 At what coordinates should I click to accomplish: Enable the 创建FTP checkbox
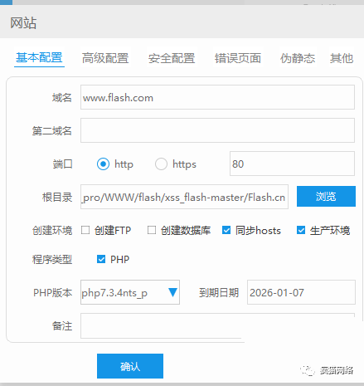[85, 230]
